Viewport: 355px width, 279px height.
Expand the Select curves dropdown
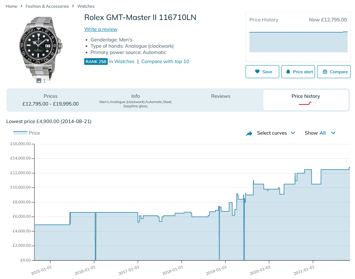point(276,133)
